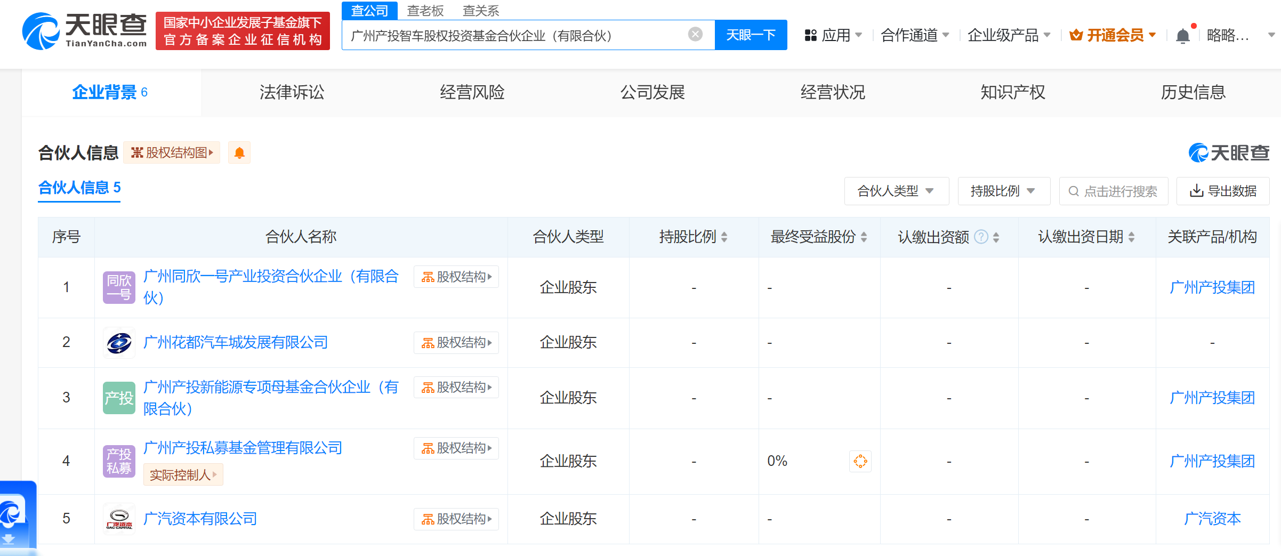
Task: Open the 持股比例 filter dropdown
Action: 1004,191
